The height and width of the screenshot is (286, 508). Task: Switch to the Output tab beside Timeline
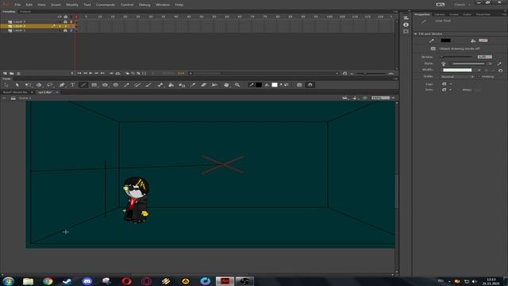25,12
